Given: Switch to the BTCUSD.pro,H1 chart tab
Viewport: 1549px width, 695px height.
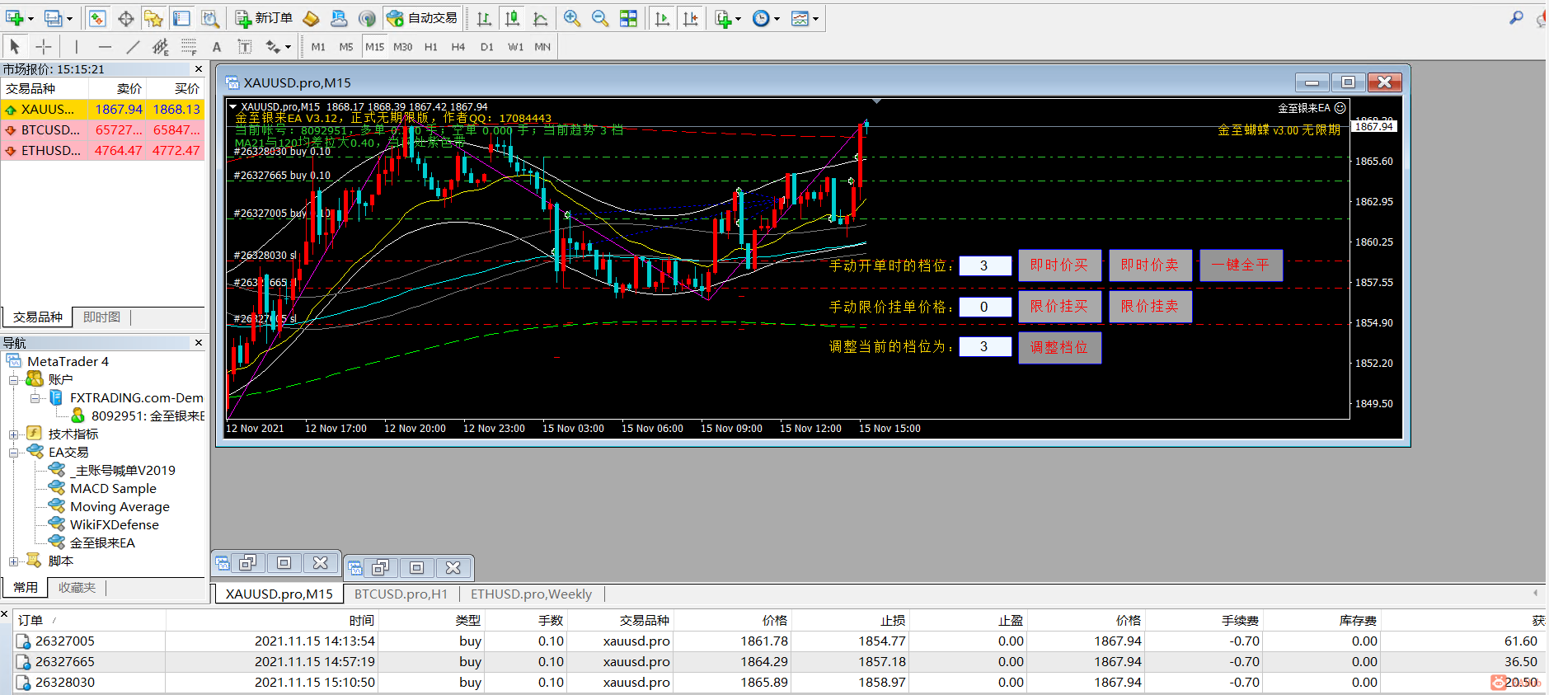Looking at the screenshot, I should coord(401,594).
